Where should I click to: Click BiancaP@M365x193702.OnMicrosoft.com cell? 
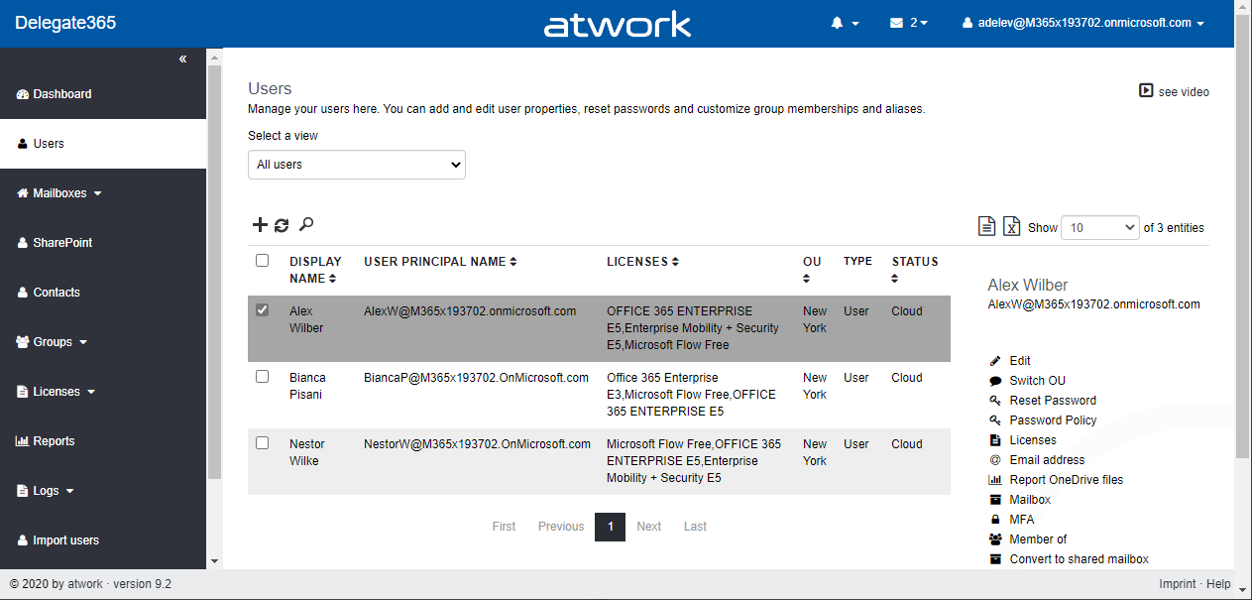476,378
